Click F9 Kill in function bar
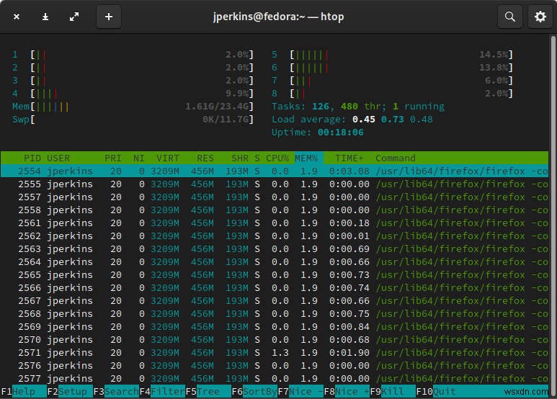The width and height of the screenshot is (557, 399). pos(393,392)
